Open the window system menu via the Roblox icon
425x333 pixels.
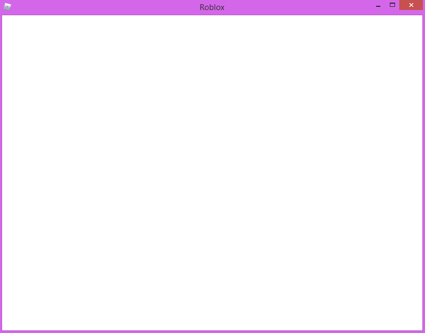tap(8, 5)
